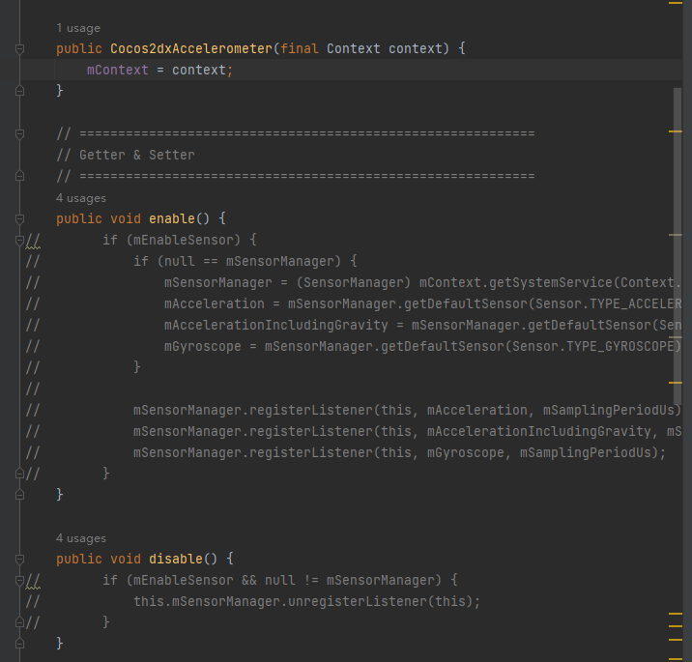Fold the commented block inside disable()
Screen dimensions: 692x662
click(x=18, y=579)
